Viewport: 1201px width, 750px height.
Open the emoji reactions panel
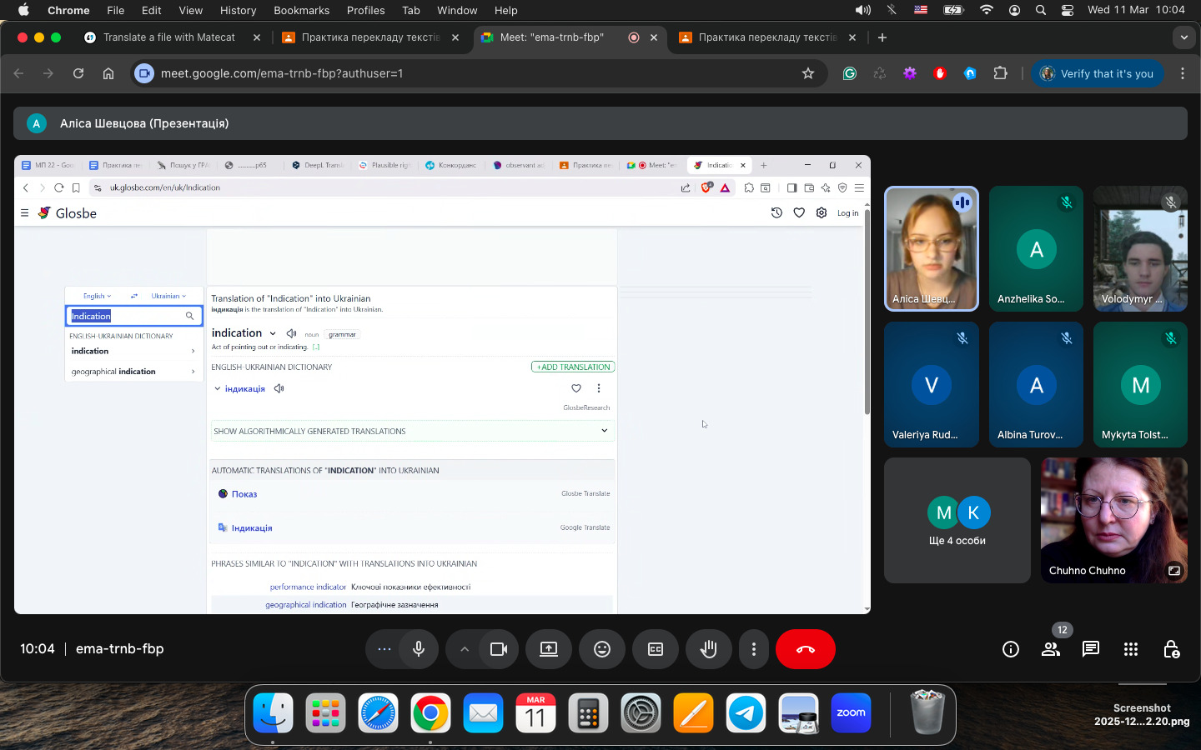tap(601, 649)
